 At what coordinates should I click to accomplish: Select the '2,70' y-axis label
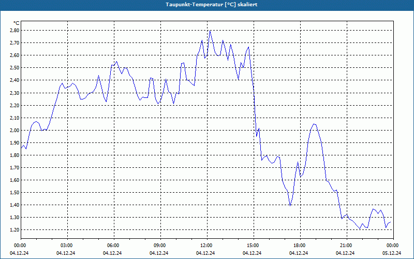[14, 43]
